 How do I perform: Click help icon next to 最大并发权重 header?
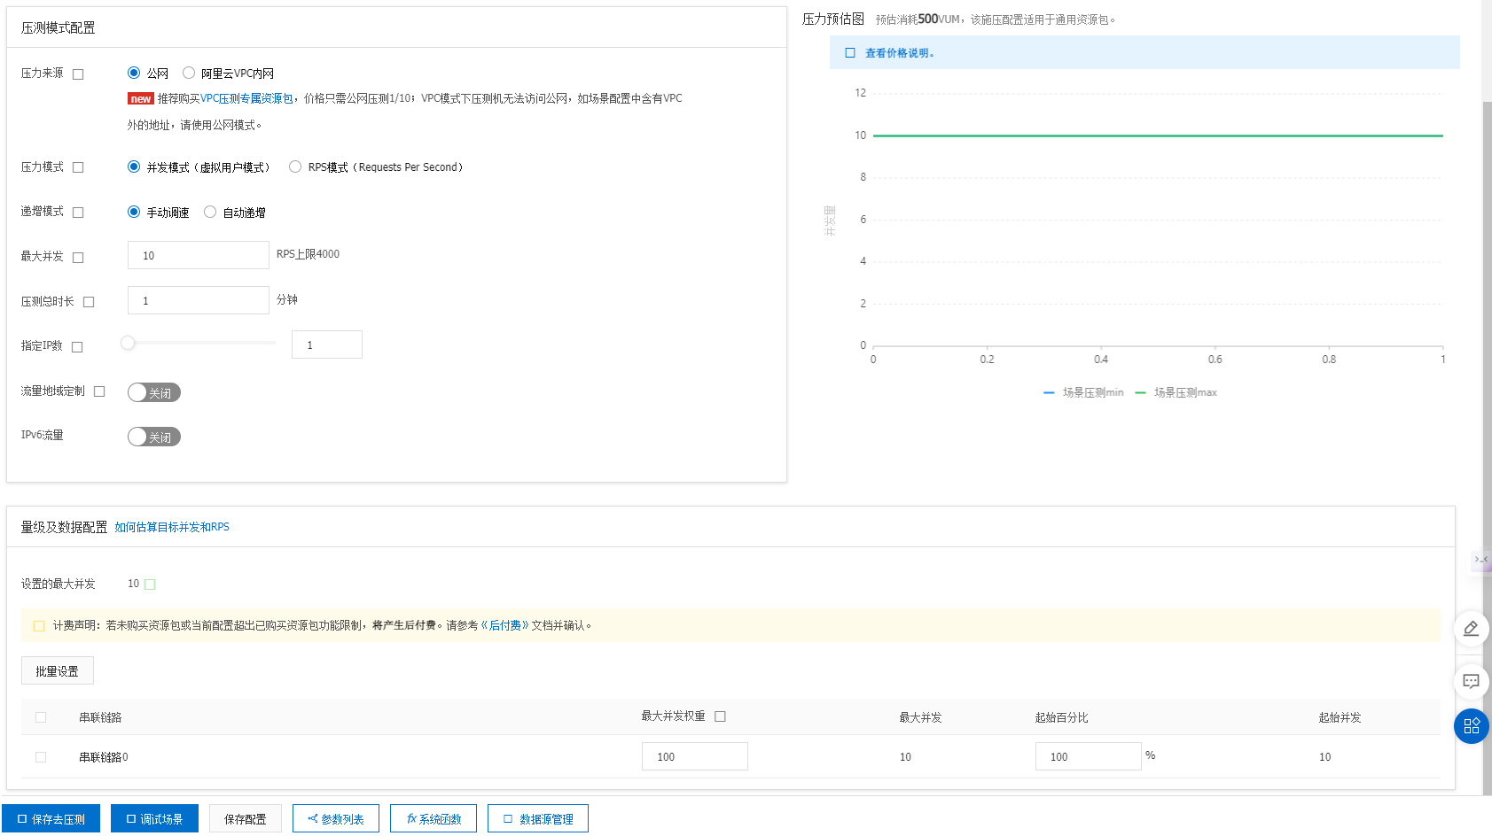point(720,716)
